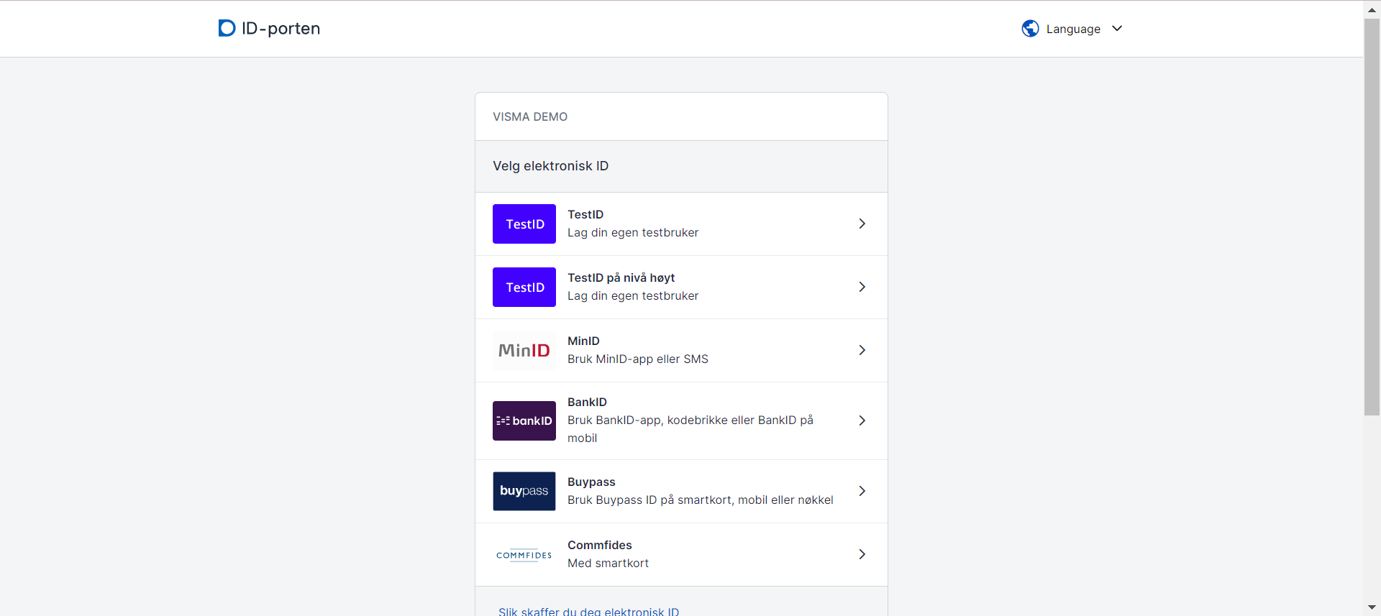1381x616 pixels.
Task: Click the vertical scrollbar thumb
Action: click(1372, 216)
